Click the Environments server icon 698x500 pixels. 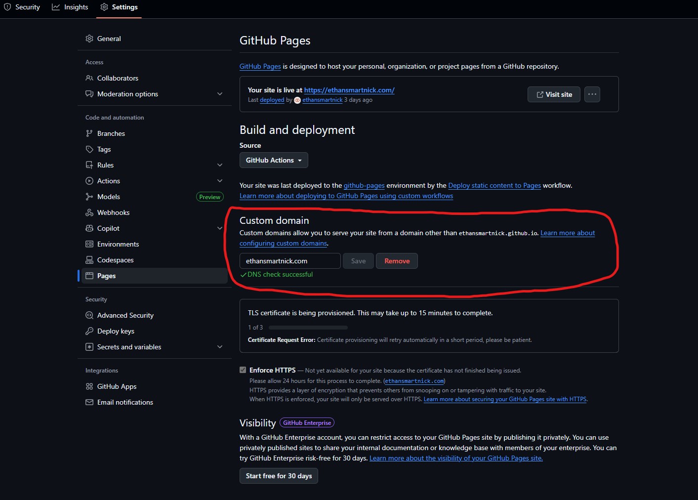[x=89, y=244]
